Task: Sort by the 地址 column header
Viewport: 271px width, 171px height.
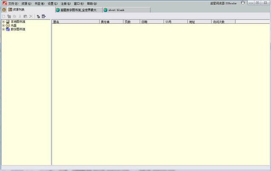Action: pos(199,22)
